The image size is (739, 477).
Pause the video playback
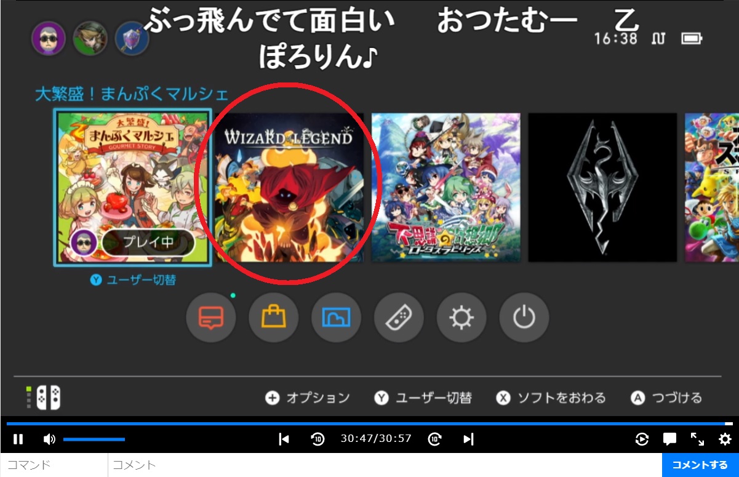point(18,439)
